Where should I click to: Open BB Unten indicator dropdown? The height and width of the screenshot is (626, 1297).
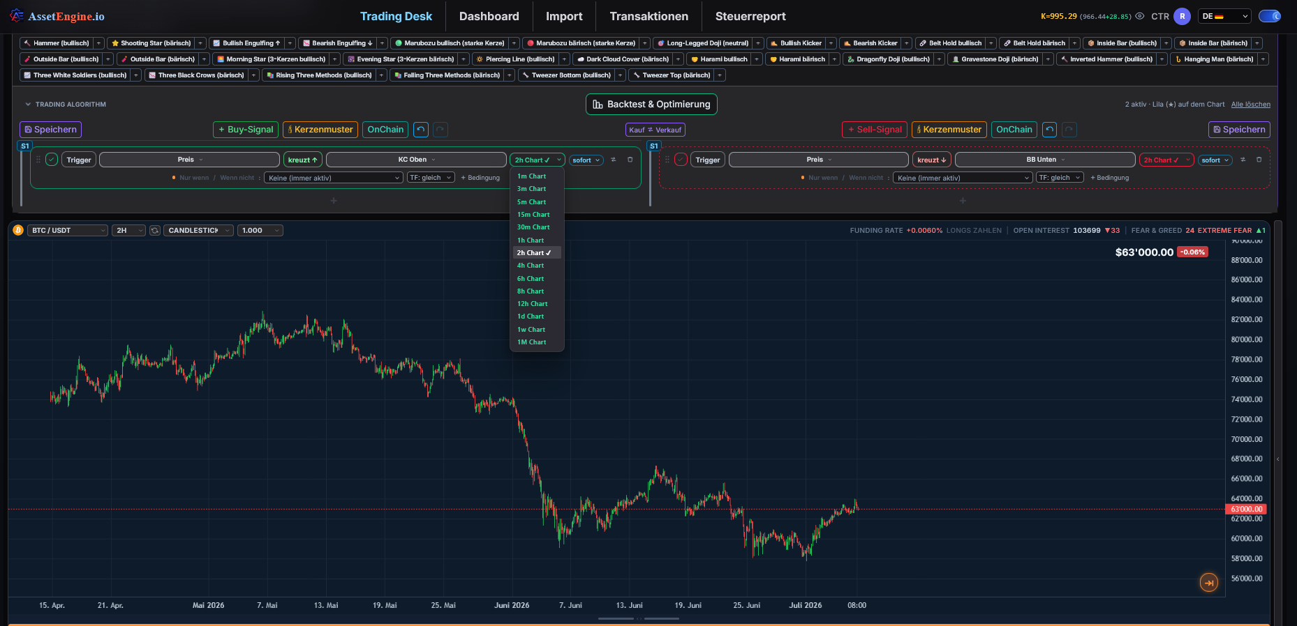1045,160
